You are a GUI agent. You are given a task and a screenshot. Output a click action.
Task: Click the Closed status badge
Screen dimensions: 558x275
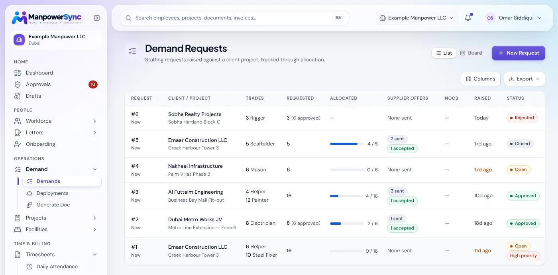(x=520, y=144)
